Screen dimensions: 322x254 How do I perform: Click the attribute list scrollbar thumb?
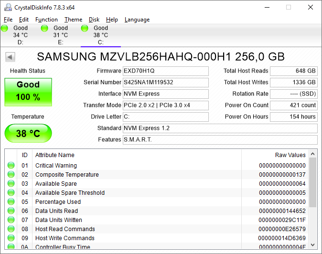click(x=313, y=182)
